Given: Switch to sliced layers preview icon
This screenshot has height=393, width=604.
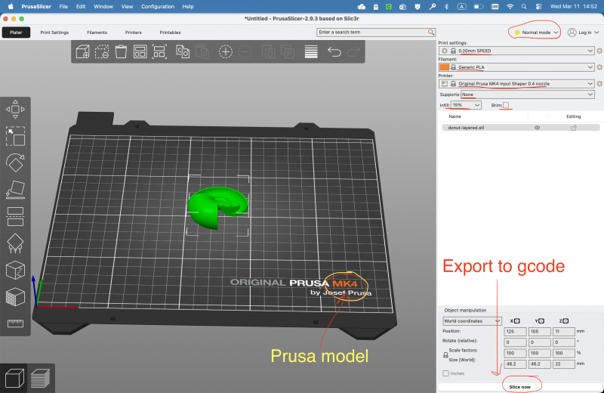Looking at the screenshot, I should [x=40, y=378].
